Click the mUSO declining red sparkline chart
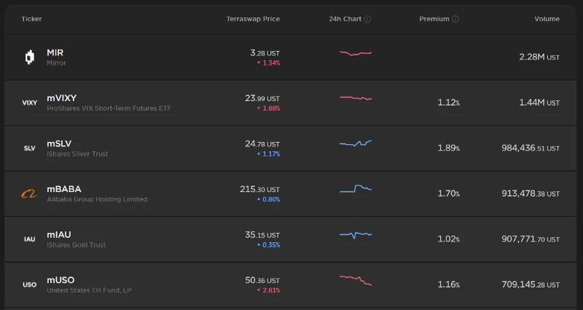Image resolution: width=583 pixels, height=310 pixels. click(x=356, y=280)
